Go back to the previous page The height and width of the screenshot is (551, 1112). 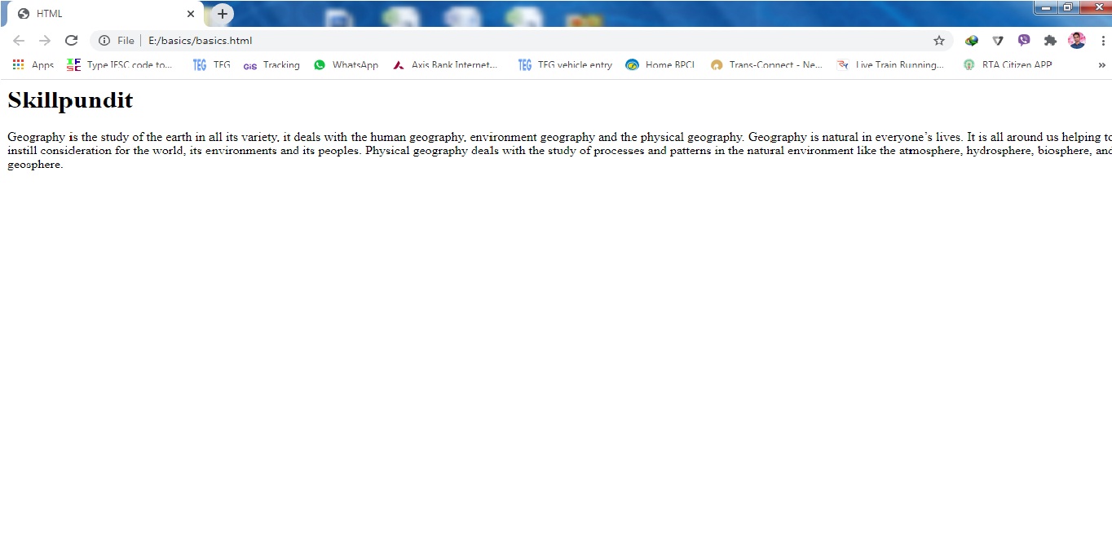[19, 41]
